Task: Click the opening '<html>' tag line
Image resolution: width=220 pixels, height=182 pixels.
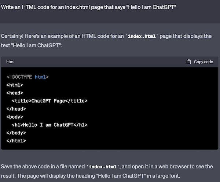Action: coord(15,85)
